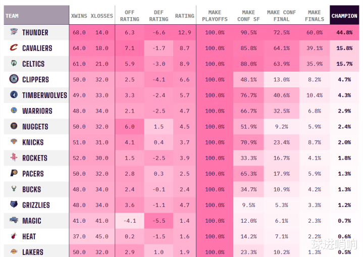Select the BUCKS team name
This screenshot has height=257, width=363.
click(x=31, y=189)
